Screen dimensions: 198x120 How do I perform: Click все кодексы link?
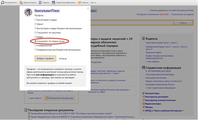pos(152,61)
